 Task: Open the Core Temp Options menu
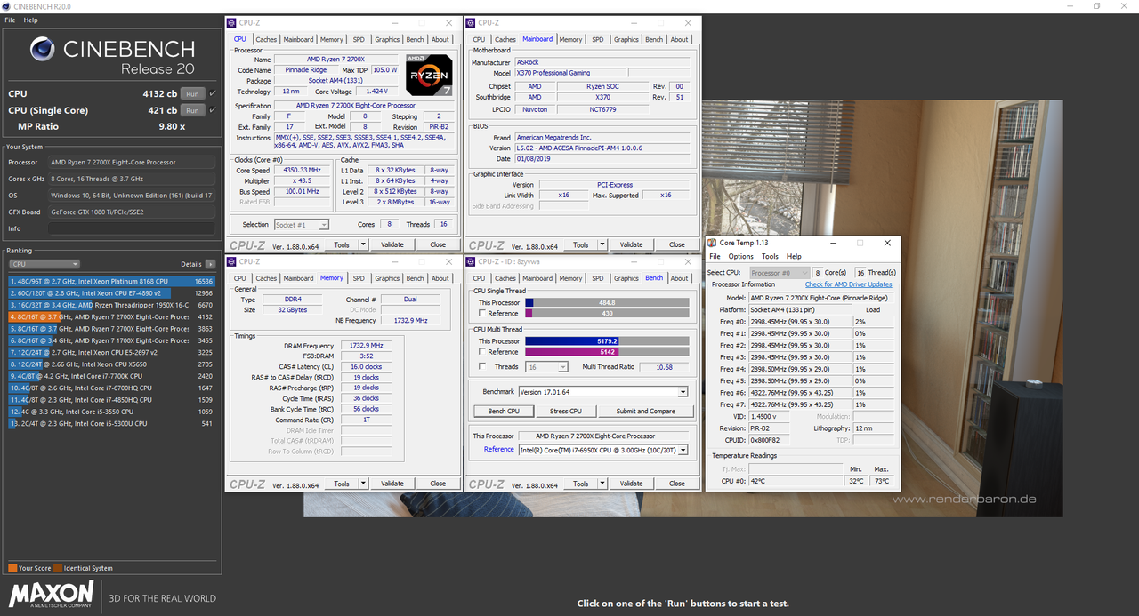point(740,256)
